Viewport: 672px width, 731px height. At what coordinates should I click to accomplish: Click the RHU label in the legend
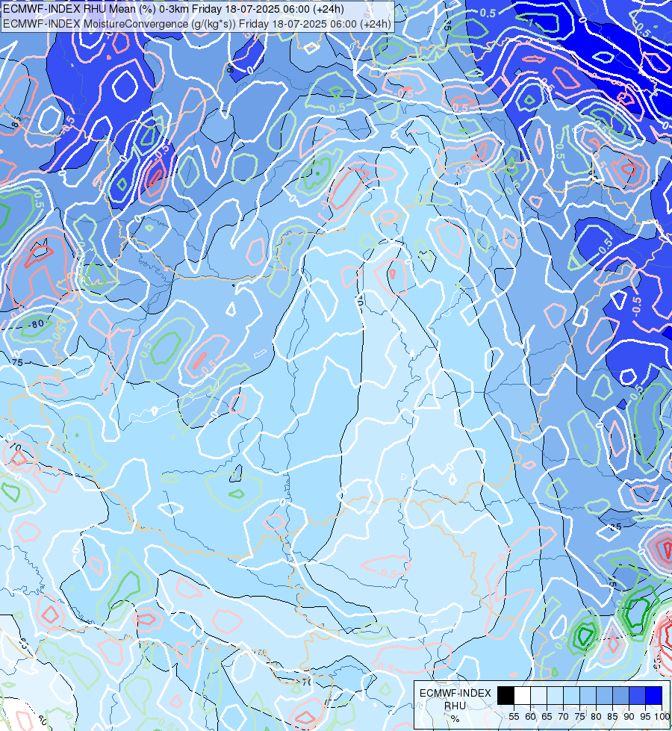tap(455, 706)
